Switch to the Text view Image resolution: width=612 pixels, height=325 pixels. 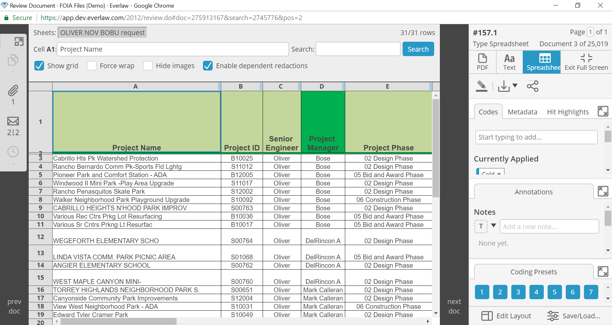[x=509, y=62]
